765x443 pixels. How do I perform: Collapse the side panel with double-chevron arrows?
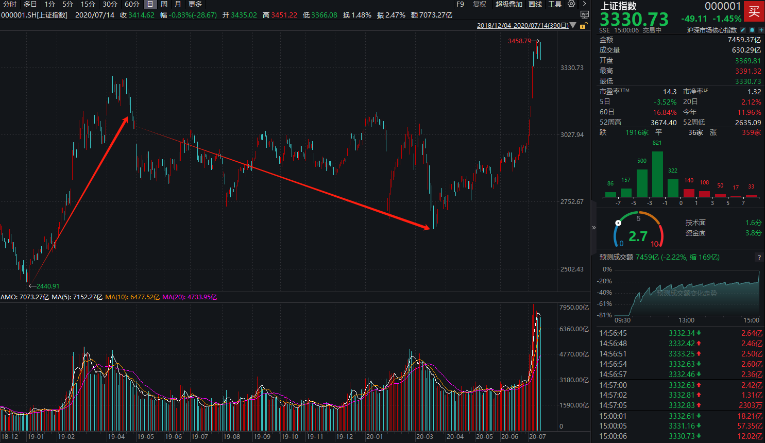pos(594,228)
